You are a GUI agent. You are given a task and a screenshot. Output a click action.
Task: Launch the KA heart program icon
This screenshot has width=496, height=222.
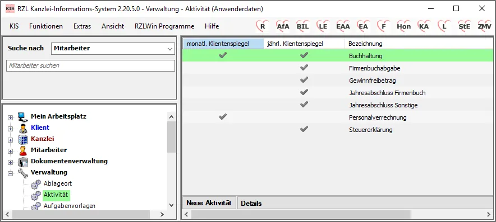click(x=424, y=26)
